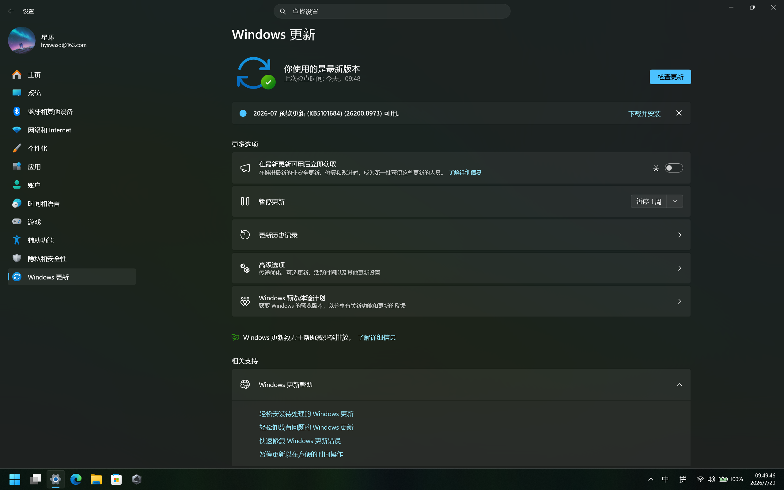784x490 pixels.
Task: Click the 游戏 controller icon
Action: [17, 222]
